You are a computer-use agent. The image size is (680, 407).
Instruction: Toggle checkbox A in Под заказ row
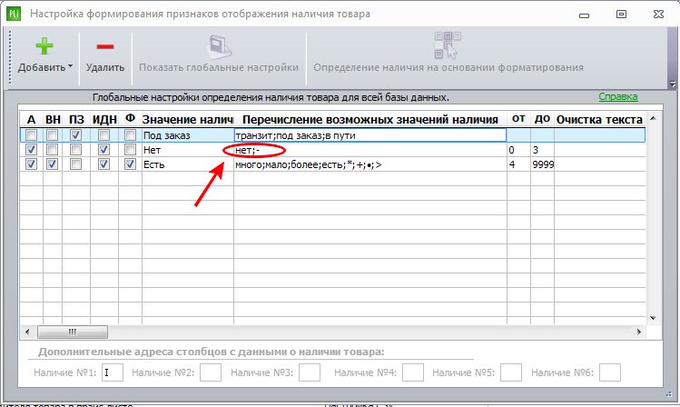click(31, 135)
